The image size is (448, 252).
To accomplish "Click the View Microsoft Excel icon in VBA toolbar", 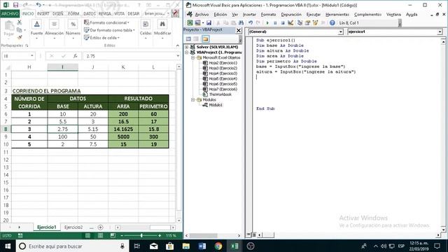I will pos(190,23).
